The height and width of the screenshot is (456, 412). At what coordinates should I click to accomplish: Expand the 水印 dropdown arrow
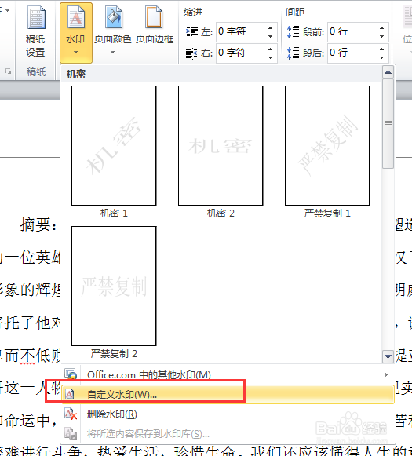point(76,53)
